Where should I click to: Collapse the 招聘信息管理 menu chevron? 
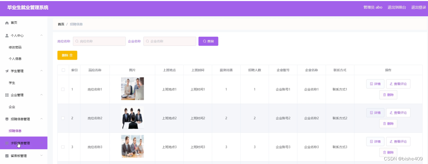point(41,119)
